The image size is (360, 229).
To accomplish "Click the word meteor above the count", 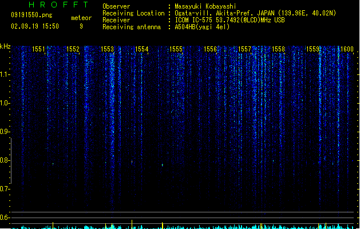I will (x=81, y=18).
